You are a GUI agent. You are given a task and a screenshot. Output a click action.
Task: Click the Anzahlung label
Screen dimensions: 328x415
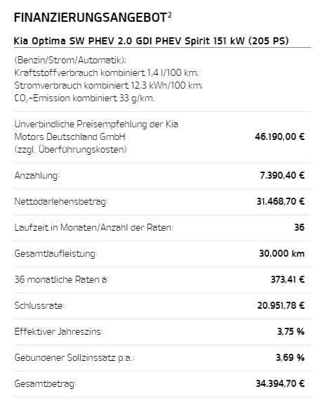coord(37,175)
